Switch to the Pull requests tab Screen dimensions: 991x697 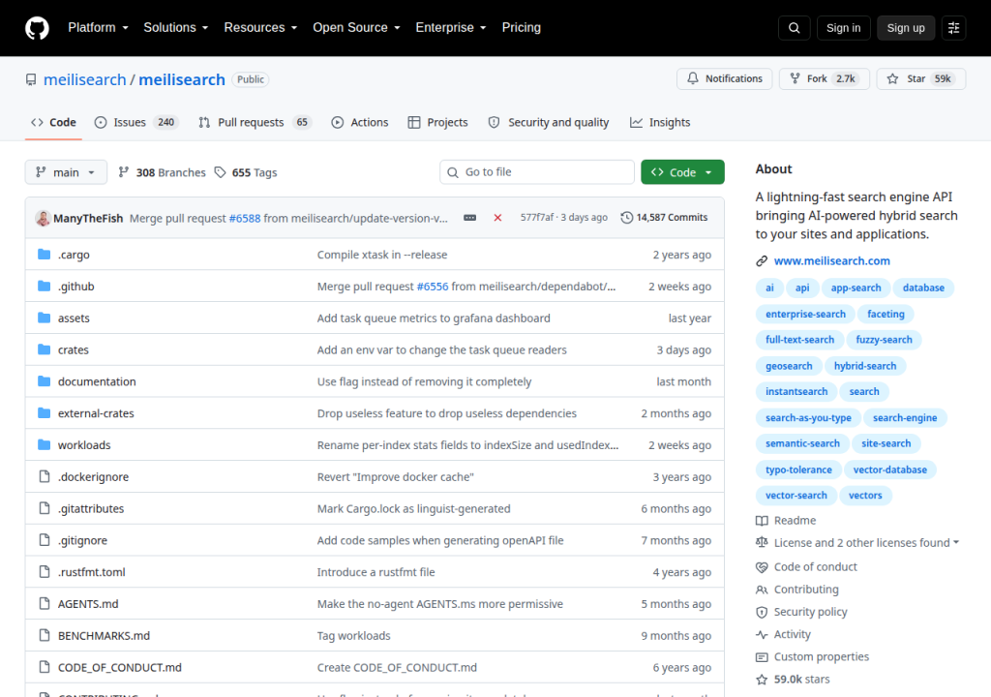(255, 122)
